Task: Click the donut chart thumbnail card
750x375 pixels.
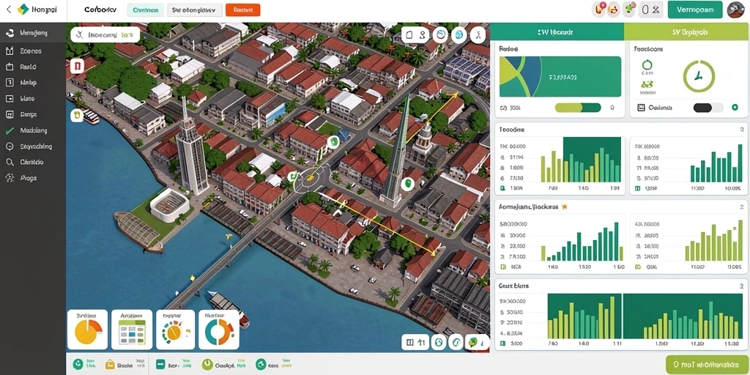Action: point(218,329)
